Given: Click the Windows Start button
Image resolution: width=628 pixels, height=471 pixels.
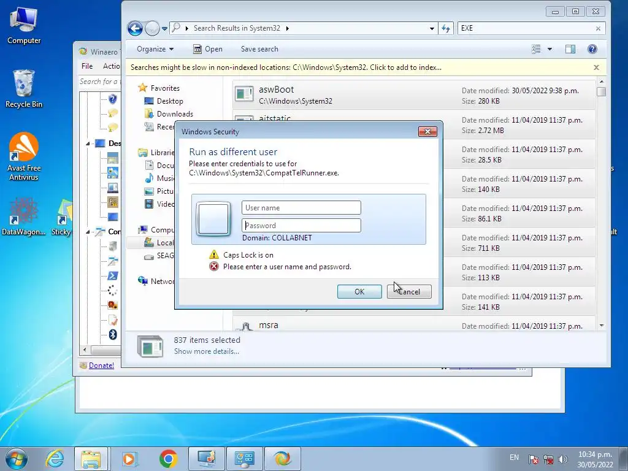Looking at the screenshot, I should point(17,459).
